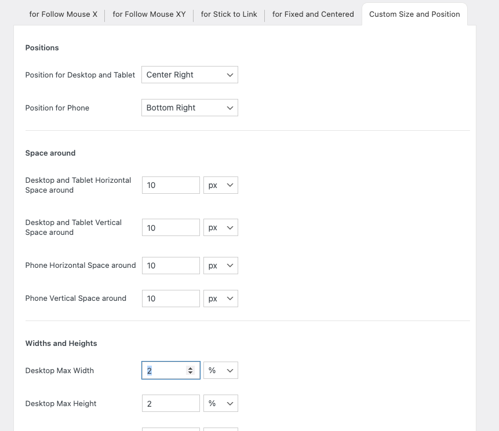Open Position for Desktop and Tablet dropdown
This screenshot has height=431, width=499.
click(190, 75)
